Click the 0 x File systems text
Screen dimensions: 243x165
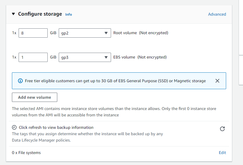tap(26, 153)
